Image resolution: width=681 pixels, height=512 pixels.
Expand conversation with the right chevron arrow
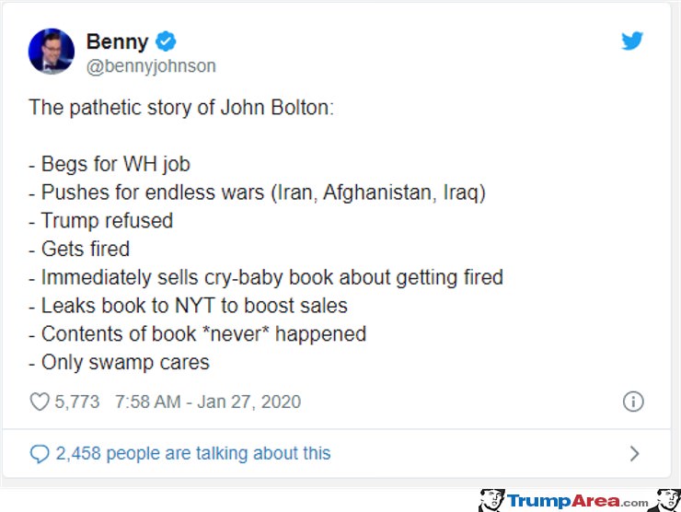(x=635, y=453)
